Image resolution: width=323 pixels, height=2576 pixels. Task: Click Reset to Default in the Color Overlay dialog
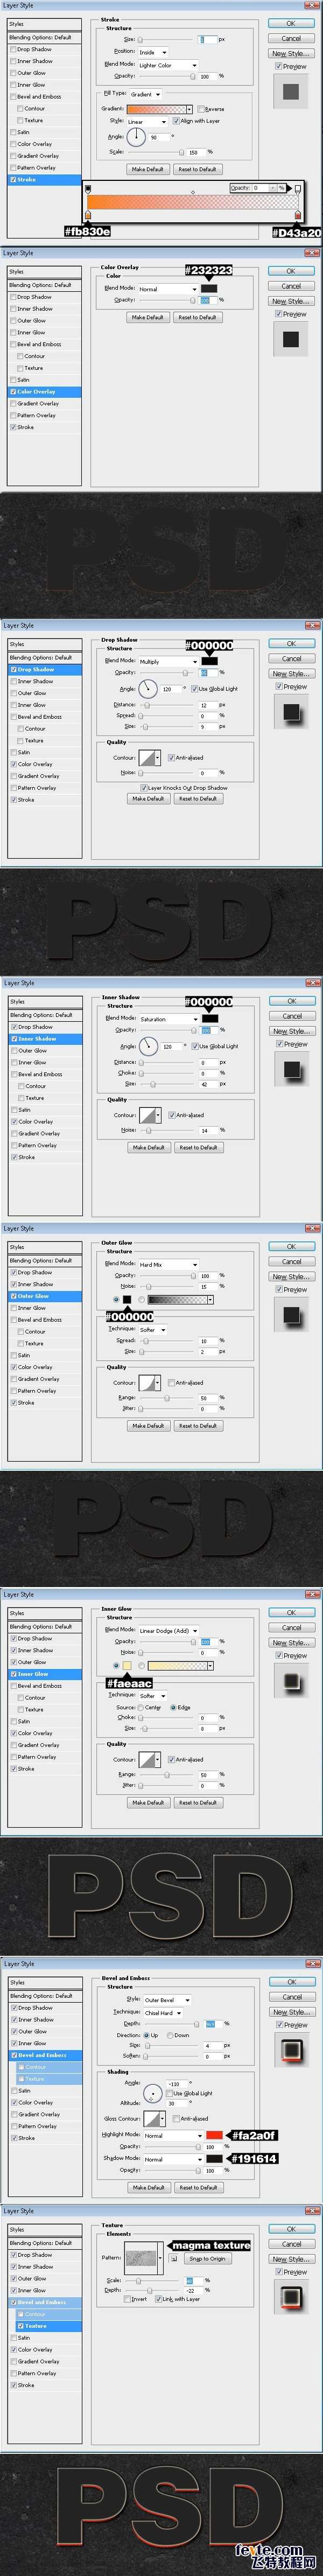(x=197, y=317)
